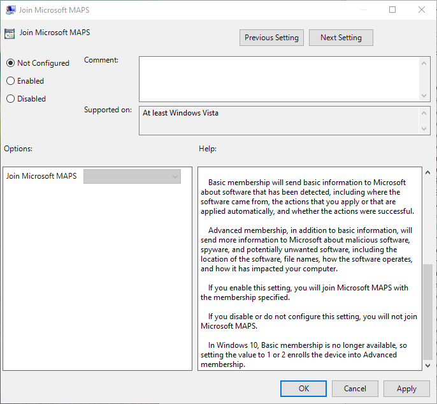437x404 pixels.
Task: Select the Not Configured radio button
Action: [x=10, y=63]
